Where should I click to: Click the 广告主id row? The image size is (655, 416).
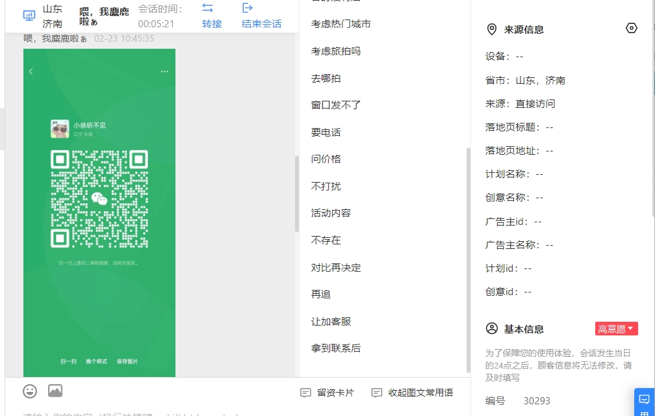tap(513, 222)
